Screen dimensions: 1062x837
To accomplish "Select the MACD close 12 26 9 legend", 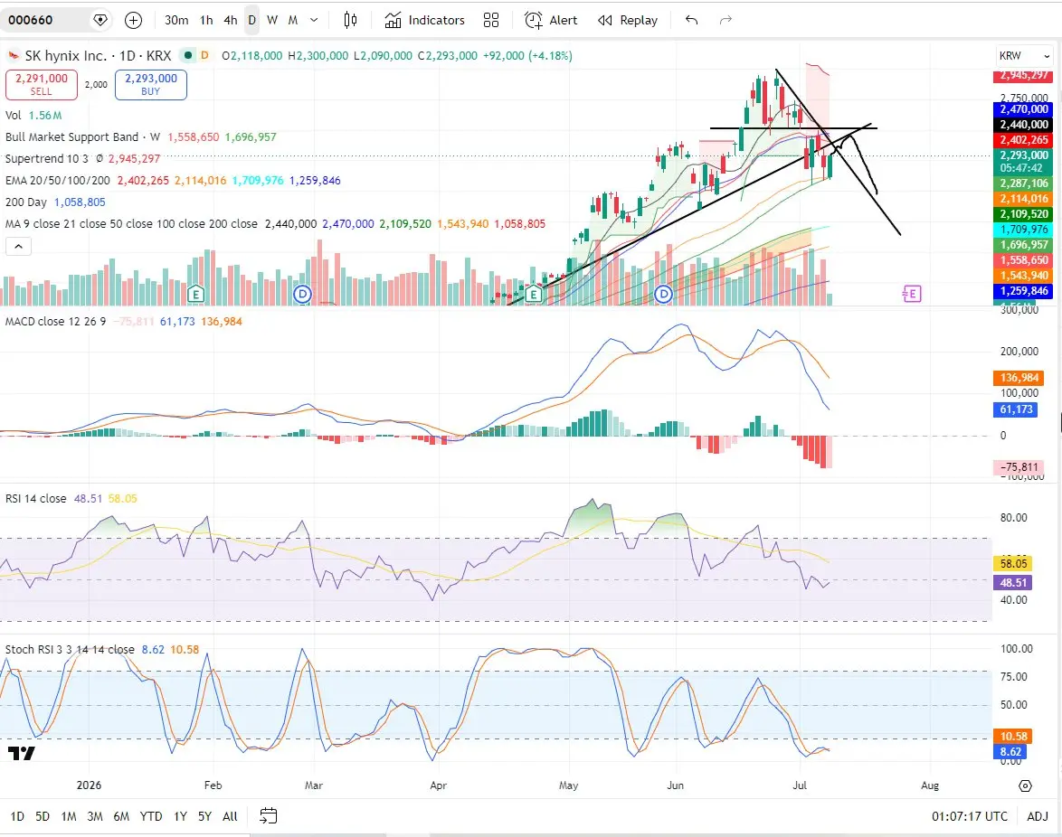I will 55,322.
